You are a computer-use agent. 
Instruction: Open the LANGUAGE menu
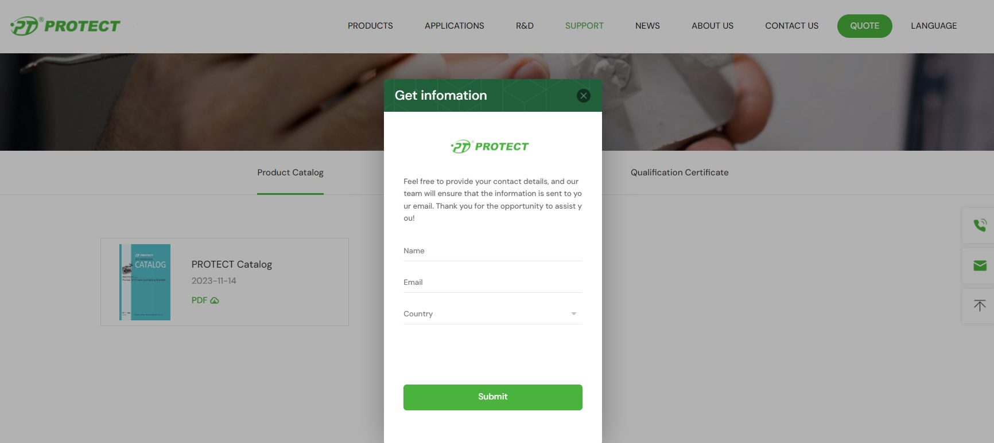(934, 26)
